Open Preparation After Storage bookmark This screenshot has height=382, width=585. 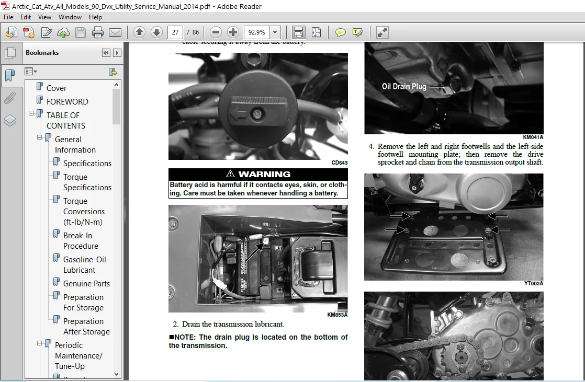click(86, 327)
